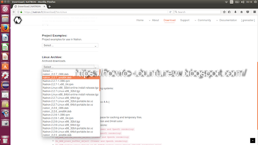Close the Download | NATRON tab
Viewport: 258px width, 145px height.
pyautogui.click(x=44, y=6)
